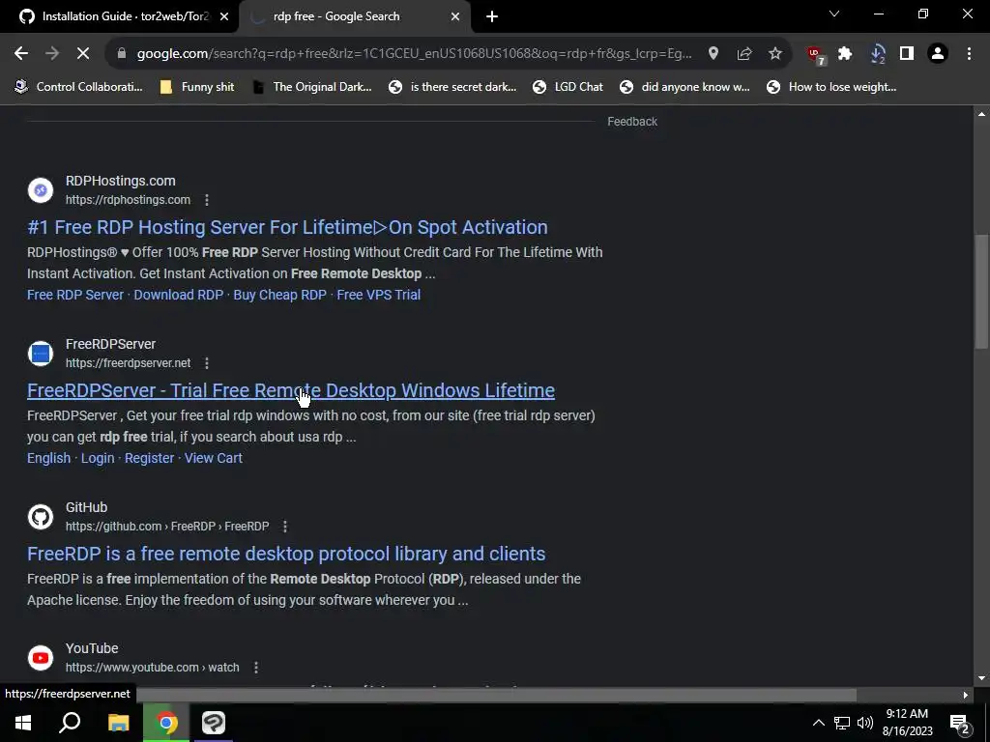Click the forward navigation arrow
990x742 pixels.
[52, 54]
